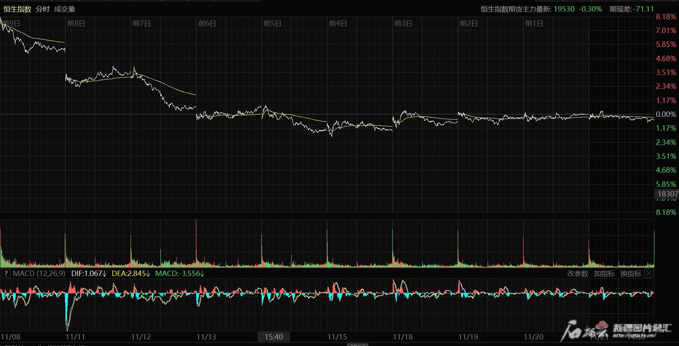Click the 期现差:-71.11 readout

point(632,9)
